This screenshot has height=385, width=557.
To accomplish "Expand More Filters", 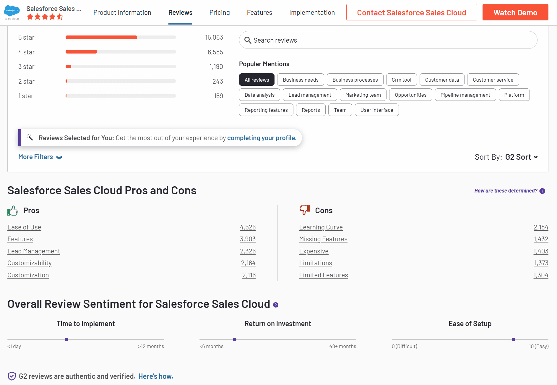I will [x=40, y=157].
